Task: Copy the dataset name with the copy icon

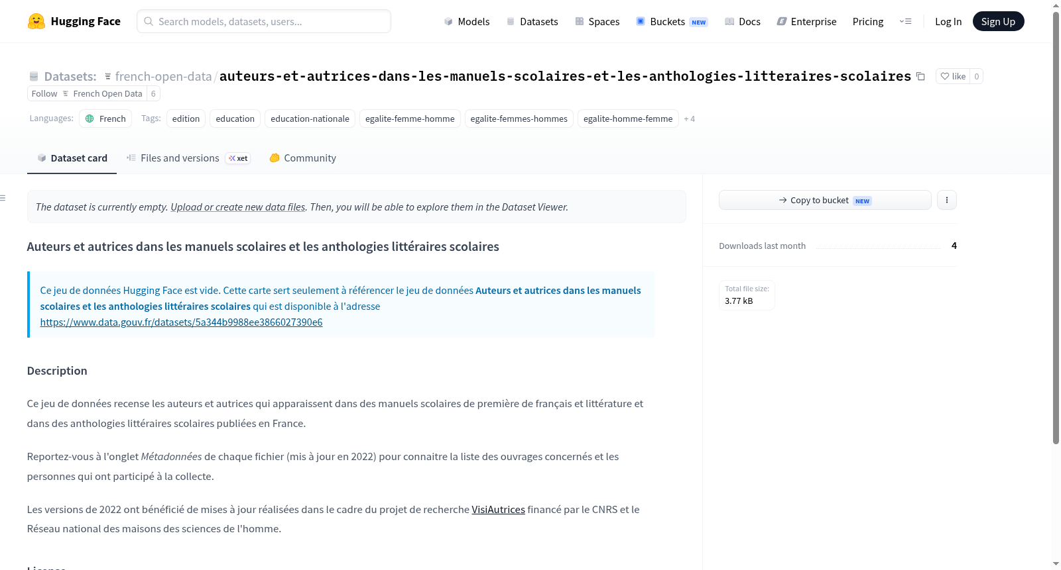Action: pyautogui.click(x=920, y=76)
